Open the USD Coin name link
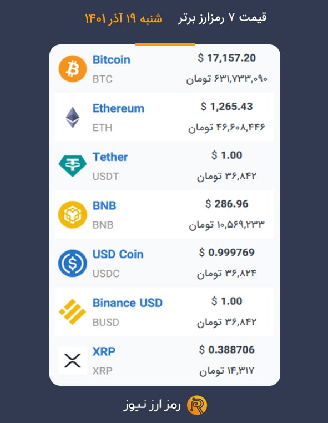 [118, 254]
